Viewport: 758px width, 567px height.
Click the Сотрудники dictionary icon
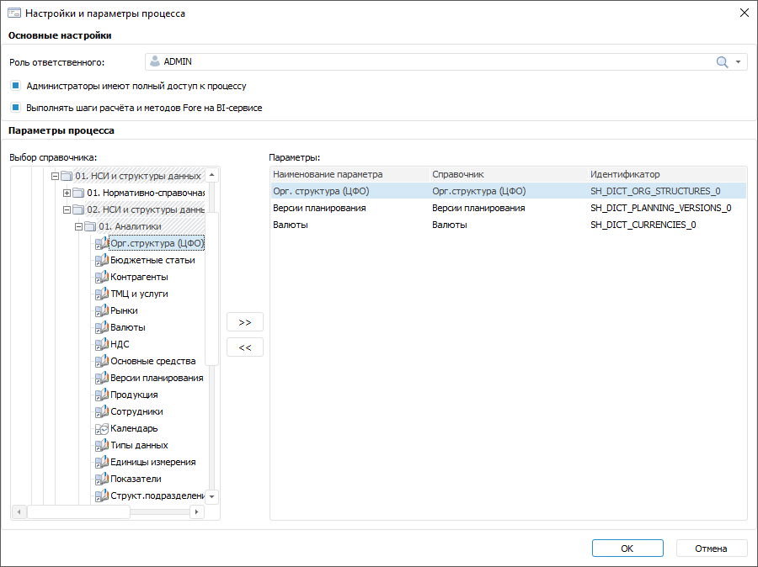pyautogui.click(x=102, y=411)
